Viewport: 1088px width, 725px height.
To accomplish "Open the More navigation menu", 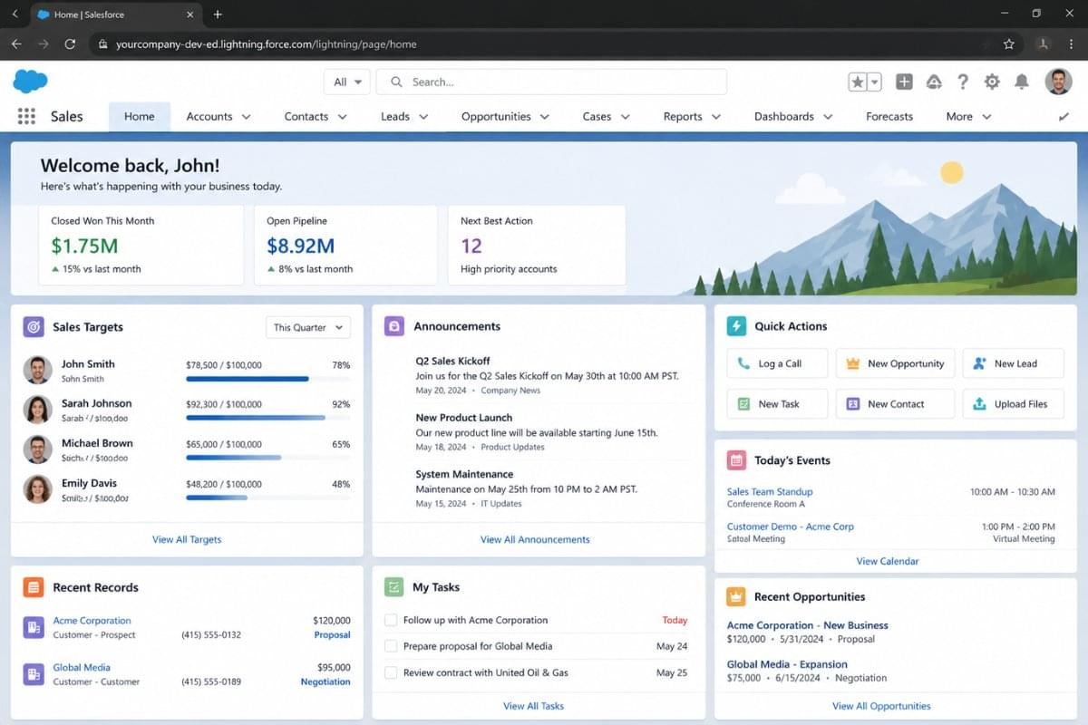I will pyautogui.click(x=968, y=117).
